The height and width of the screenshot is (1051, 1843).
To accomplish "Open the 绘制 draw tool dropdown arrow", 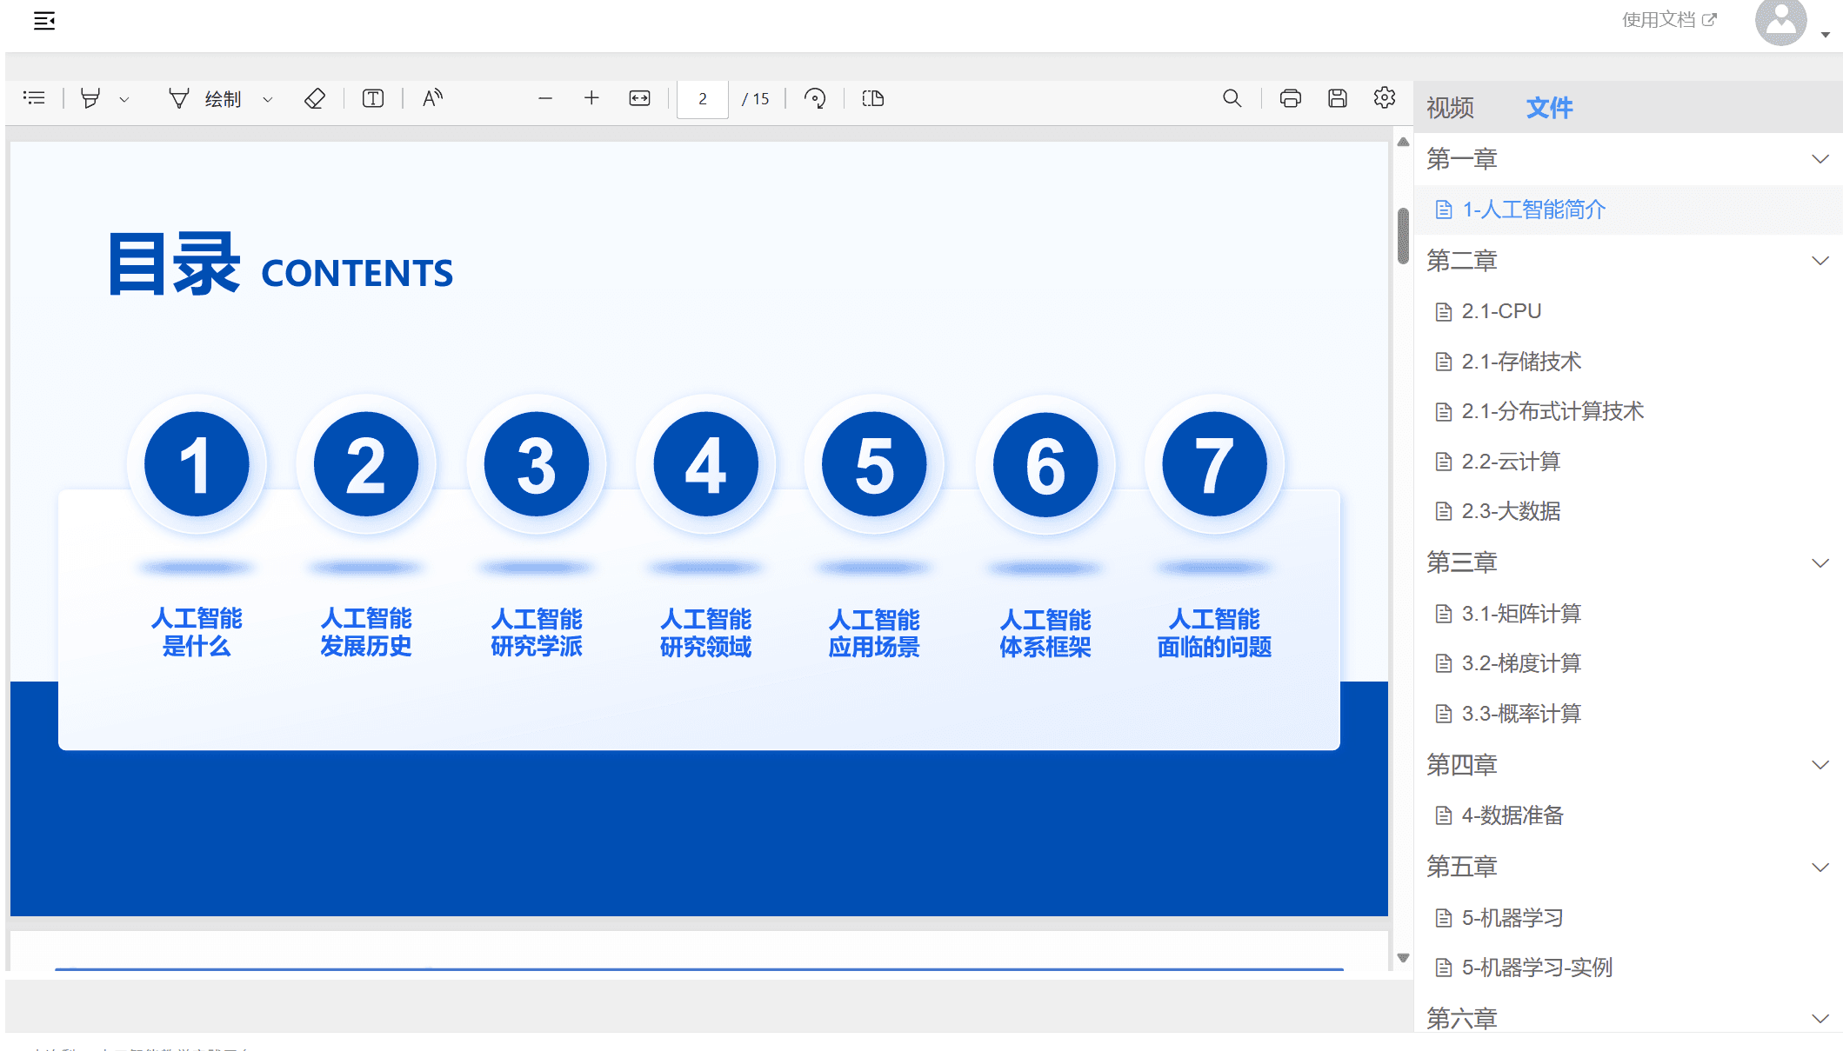I will [268, 100].
